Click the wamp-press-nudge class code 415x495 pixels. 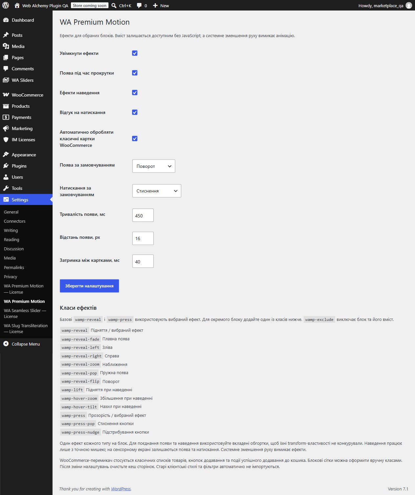click(x=80, y=432)
